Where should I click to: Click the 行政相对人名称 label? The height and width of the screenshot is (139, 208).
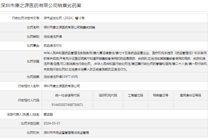29,86
